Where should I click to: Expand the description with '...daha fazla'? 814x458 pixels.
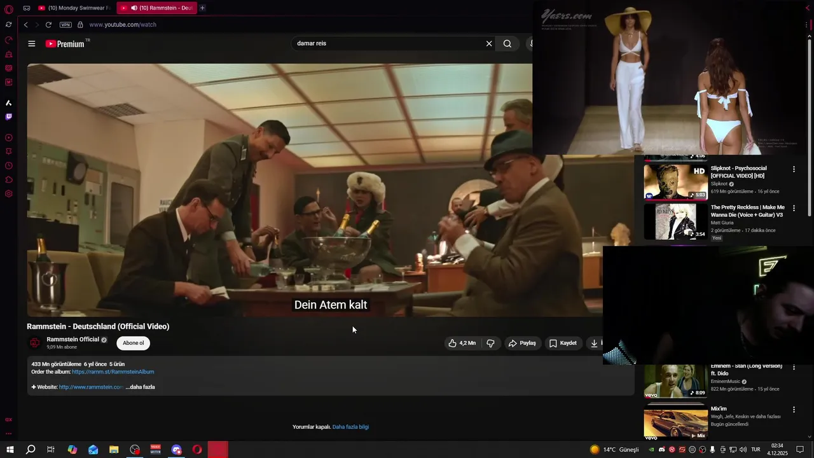[x=141, y=387]
